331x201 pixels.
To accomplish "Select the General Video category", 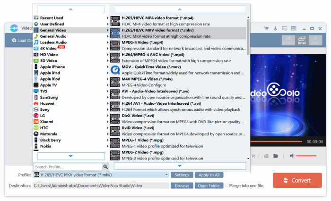I will pyautogui.click(x=71, y=30).
